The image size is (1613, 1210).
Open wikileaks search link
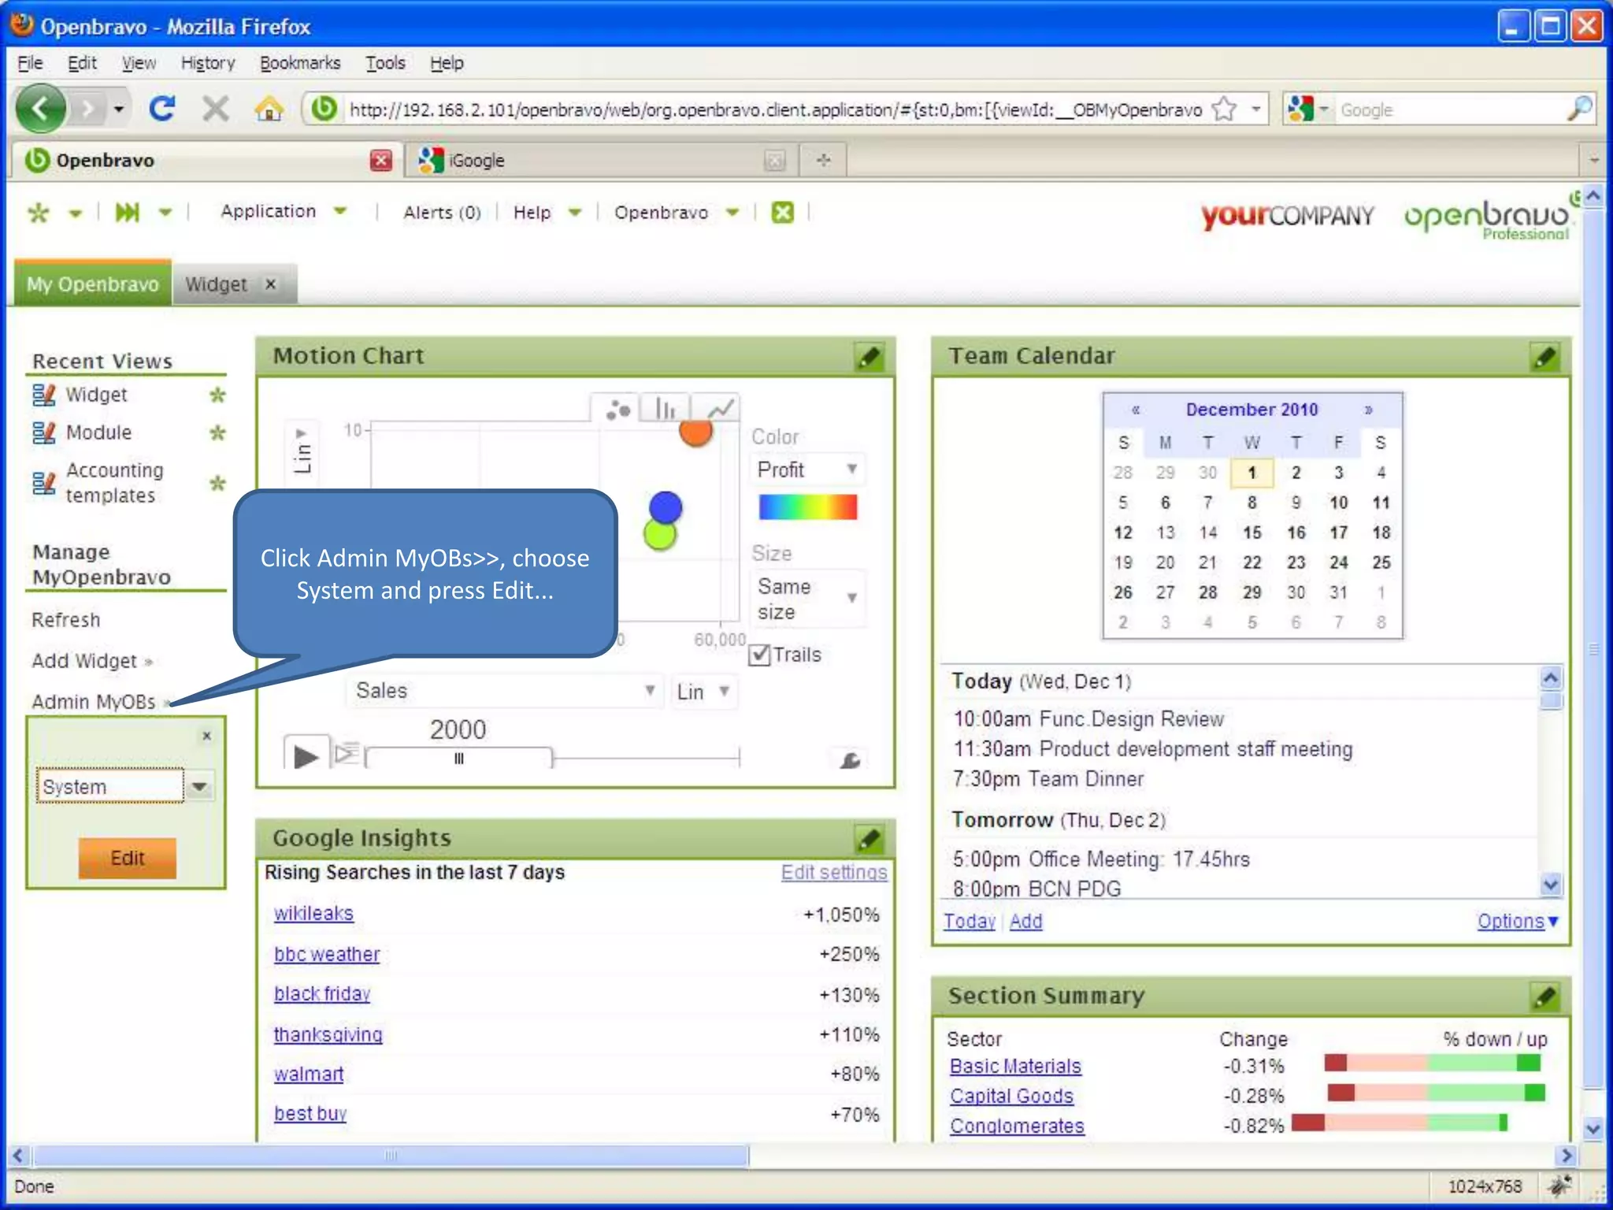coord(313,913)
